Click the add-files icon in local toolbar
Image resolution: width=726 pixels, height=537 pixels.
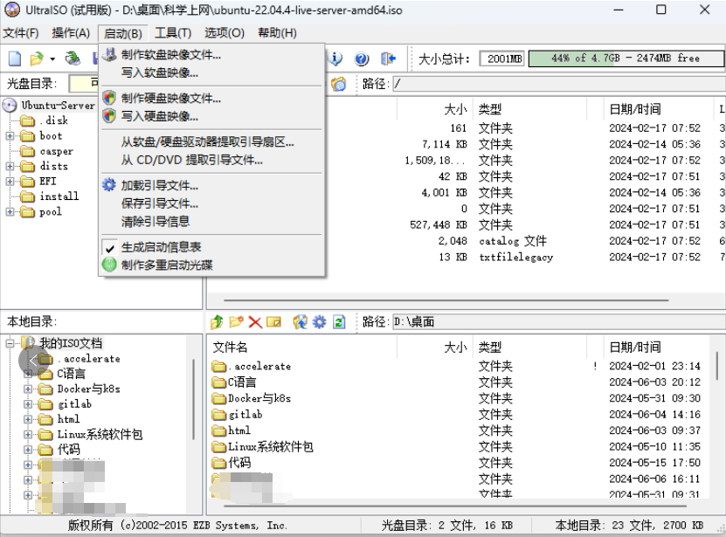pos(300,321)
